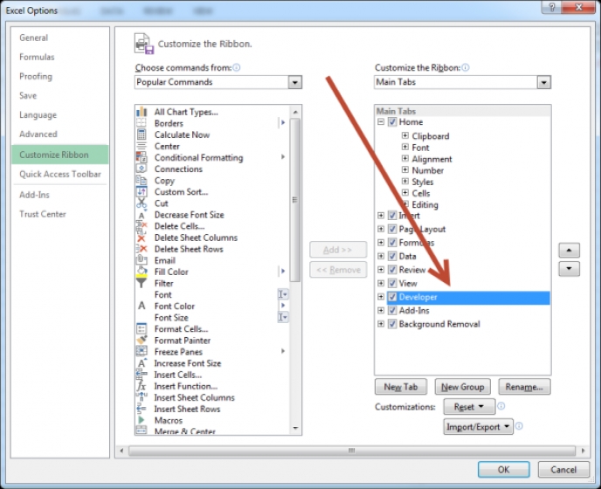
Task: Uncheck the Add-Ins tab checkbox
Action: click(392, 310)
